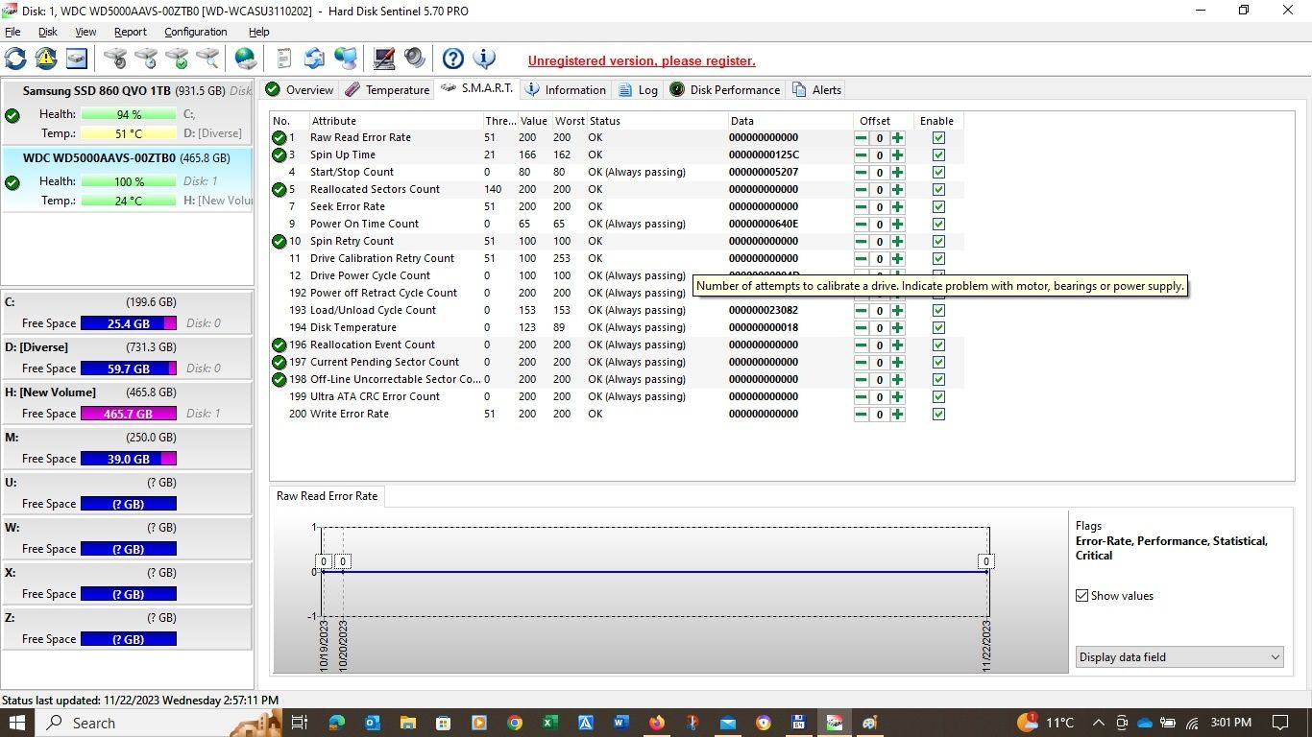Click the speaker sound toolbar icon

415,59
